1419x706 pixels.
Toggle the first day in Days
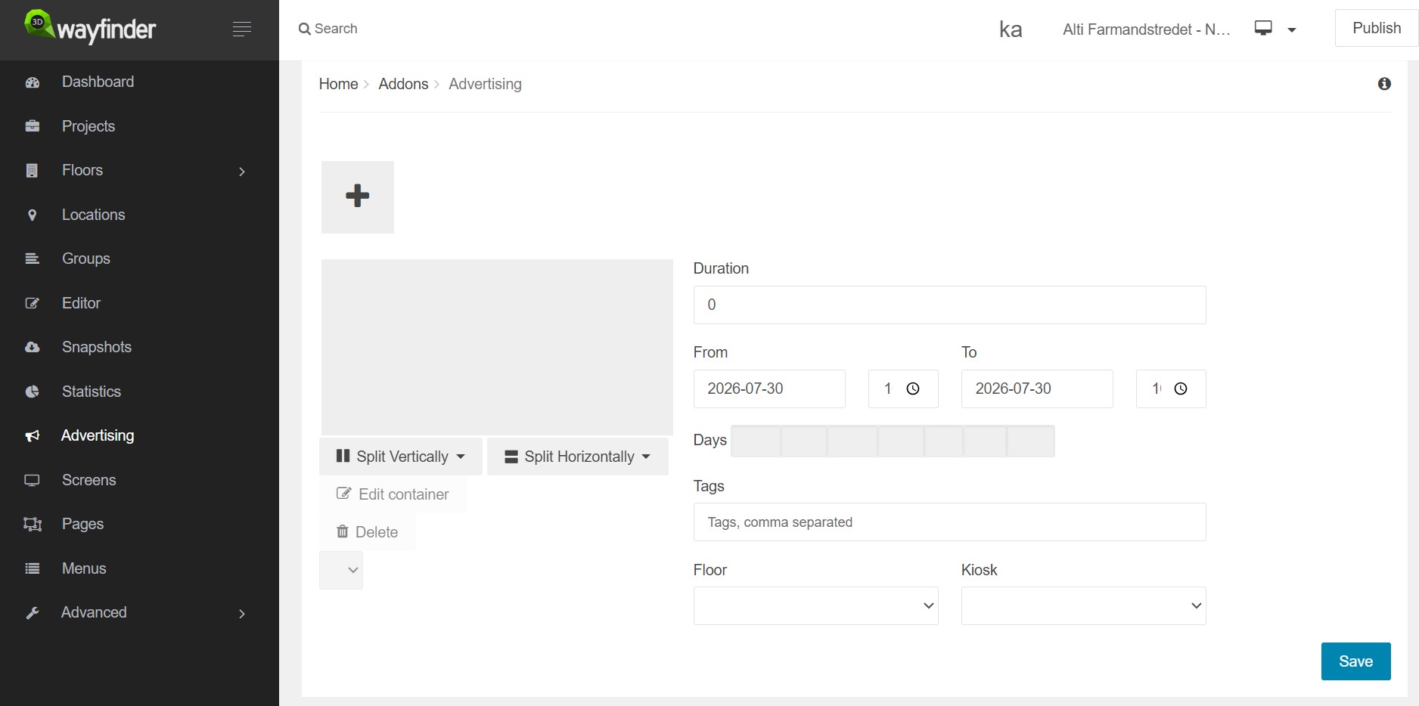point(756,441)
